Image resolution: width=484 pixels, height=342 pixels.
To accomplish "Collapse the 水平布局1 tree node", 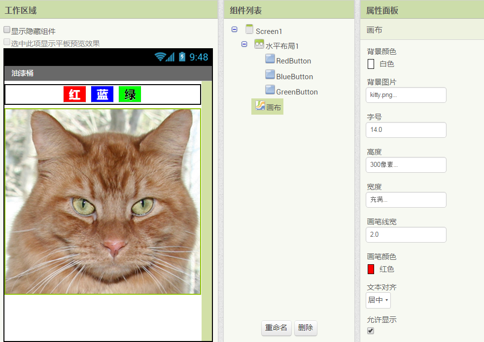I will (244, 44).
